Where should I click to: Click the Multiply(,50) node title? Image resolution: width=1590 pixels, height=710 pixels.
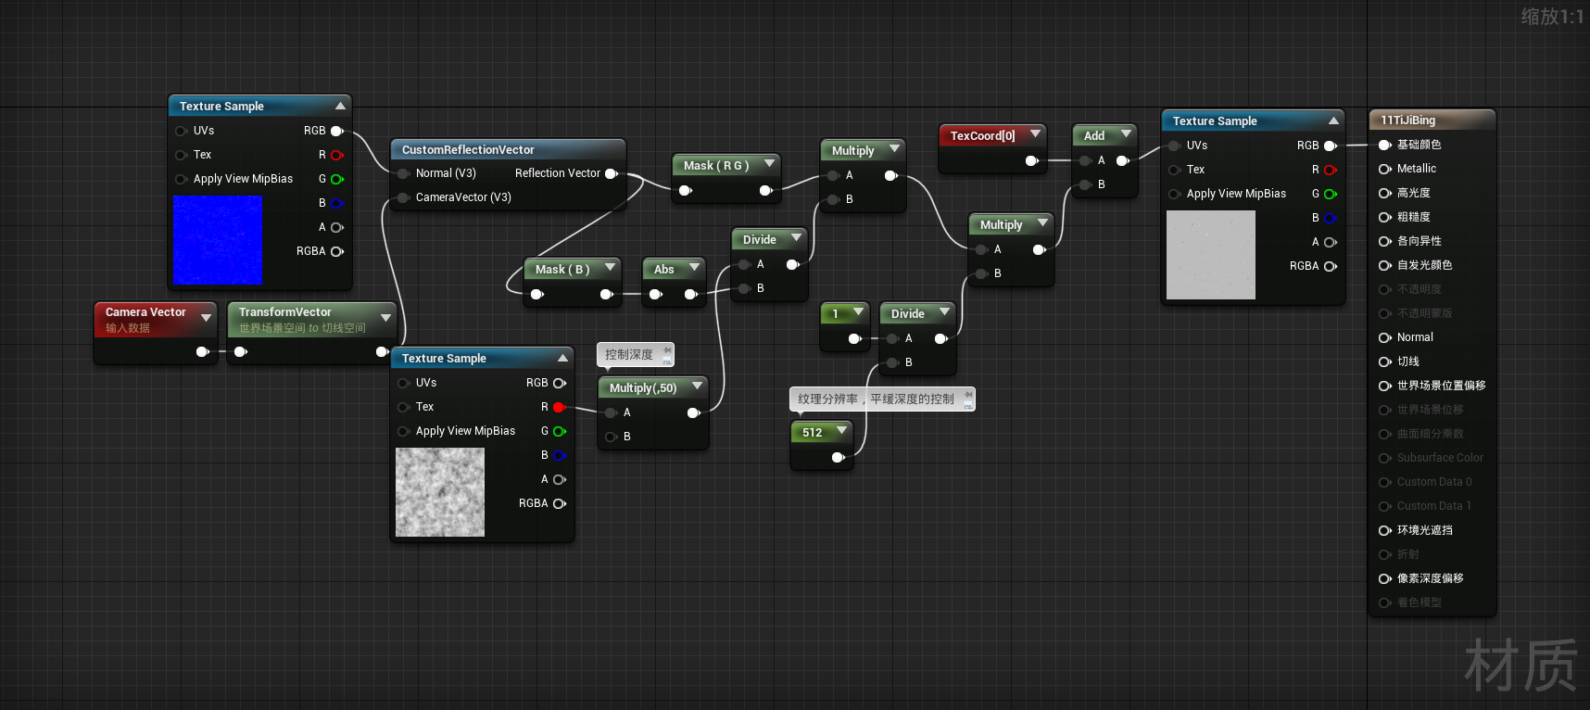tap(643, 387)
